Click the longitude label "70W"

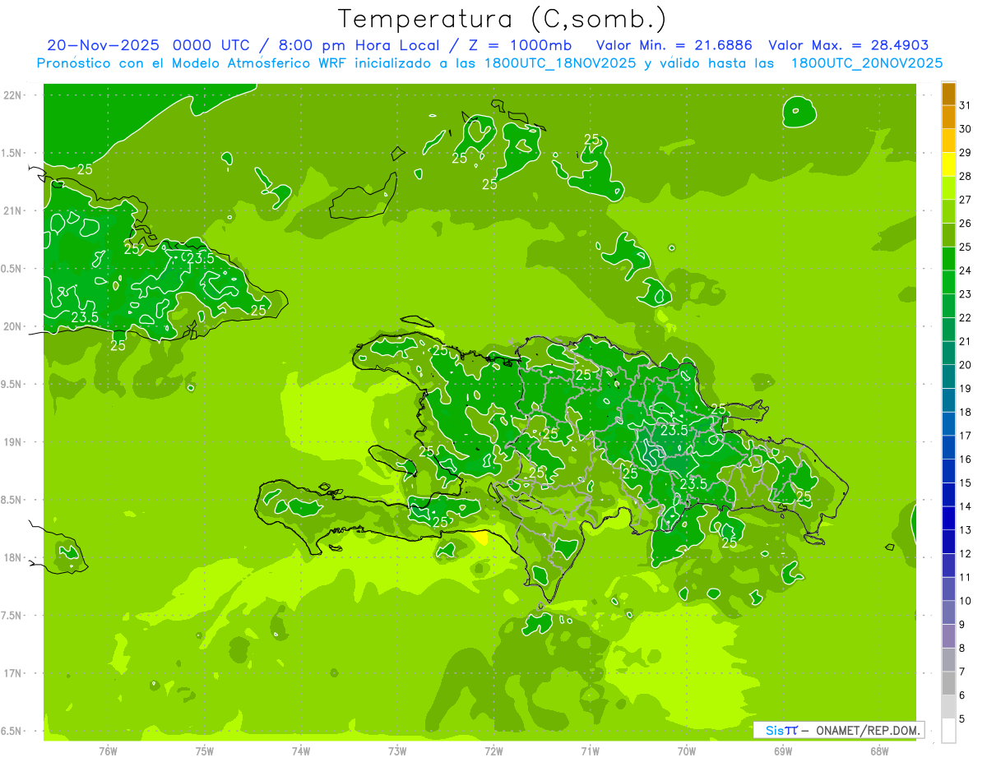tap(687, 750)
